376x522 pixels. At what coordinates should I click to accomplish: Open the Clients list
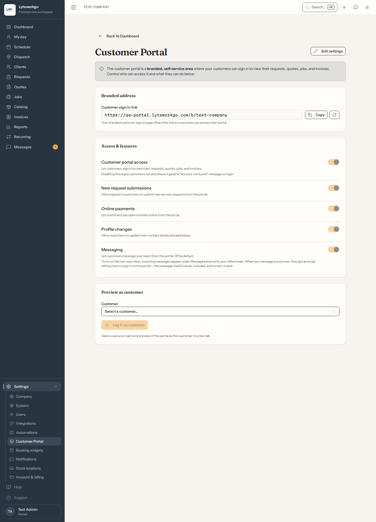click(x=32, y=67)
